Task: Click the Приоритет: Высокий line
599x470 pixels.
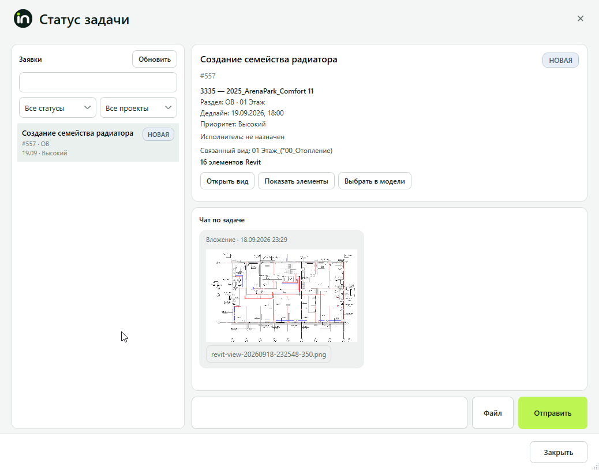Action: point(233,124)
